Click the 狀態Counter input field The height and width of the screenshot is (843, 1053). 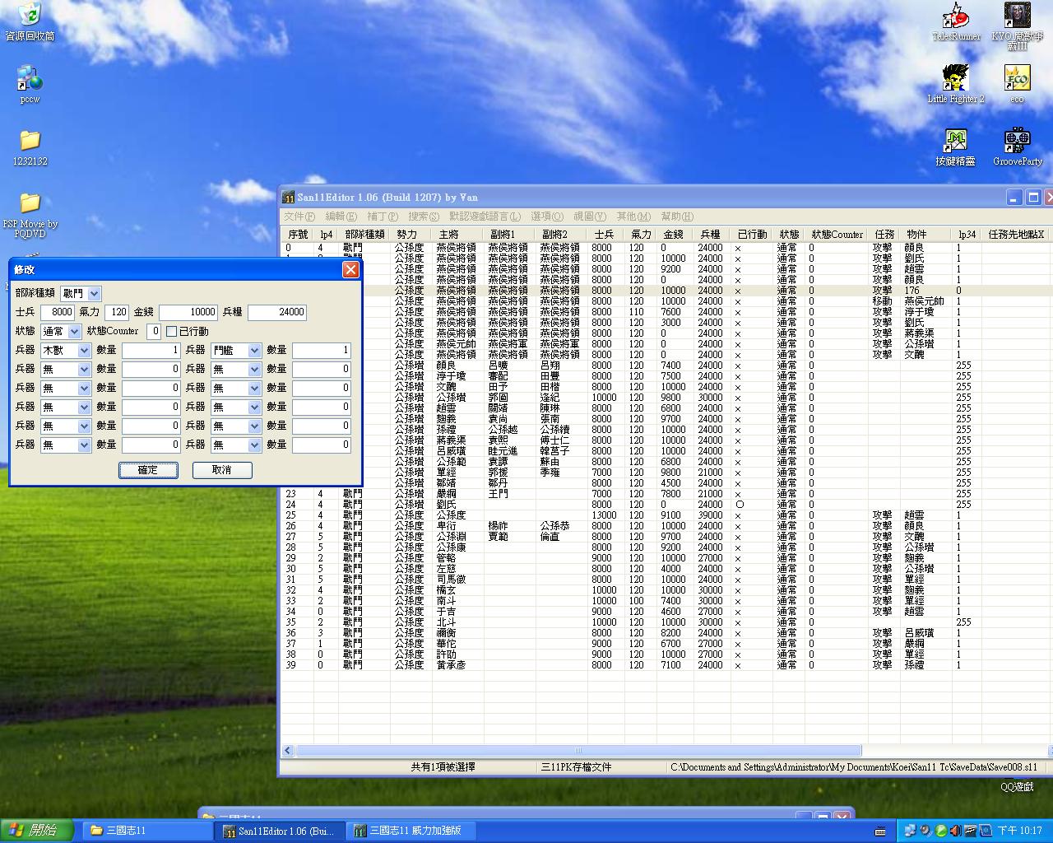154,331
